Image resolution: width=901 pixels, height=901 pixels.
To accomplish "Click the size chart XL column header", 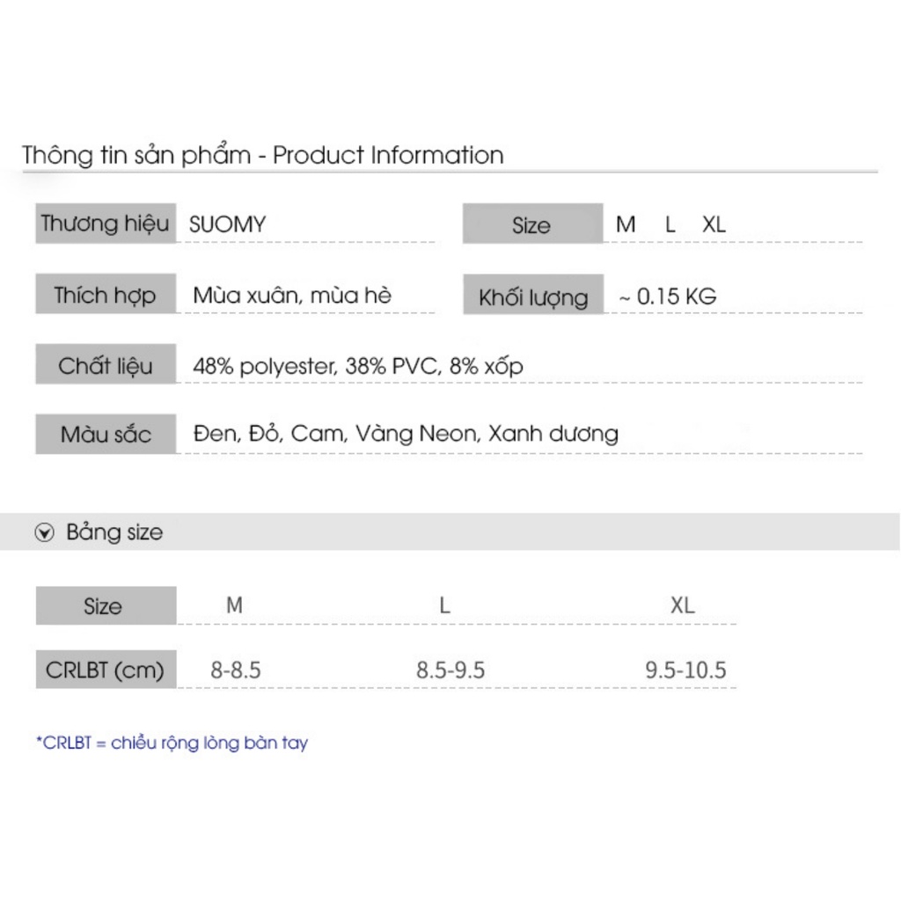I will [683, 605].
